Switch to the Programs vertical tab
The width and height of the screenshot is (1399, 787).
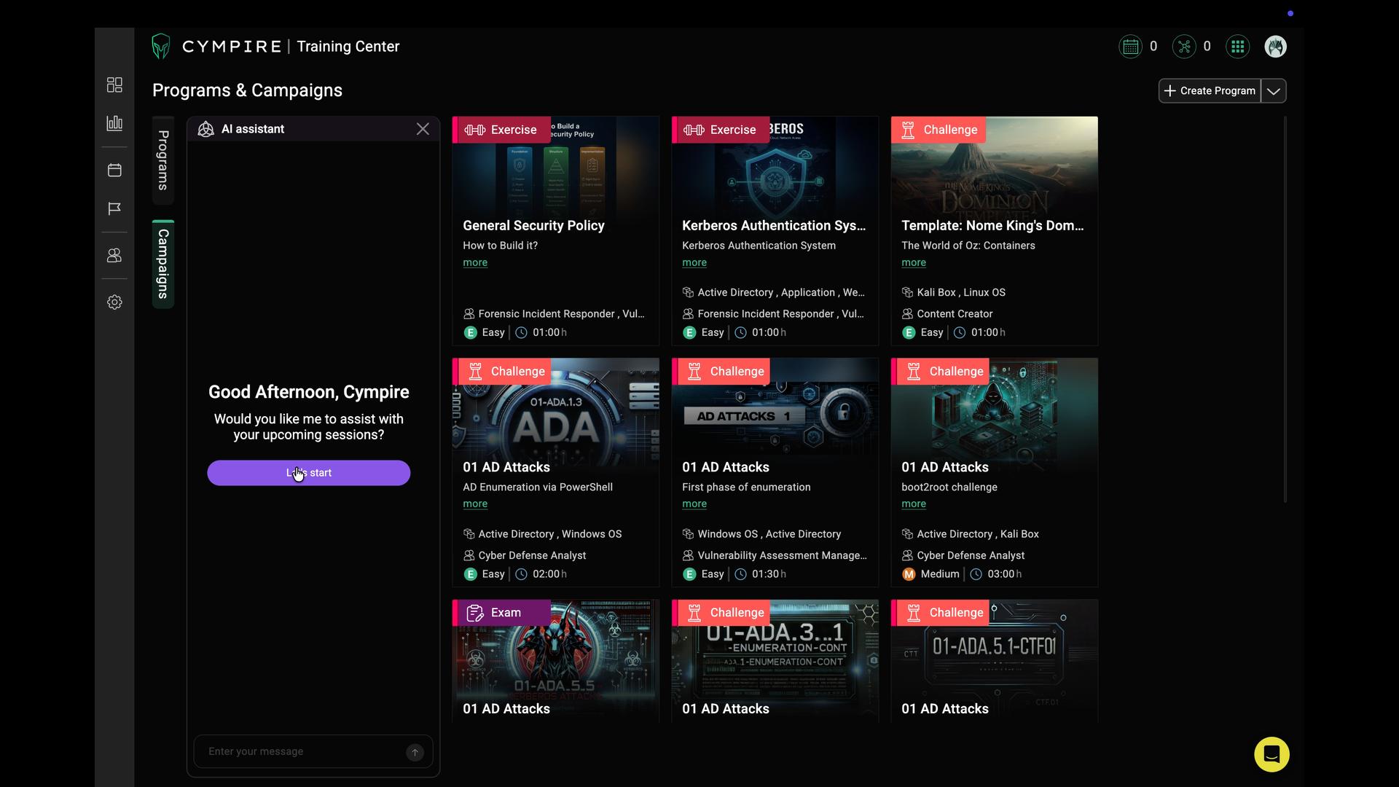point(163,160)
